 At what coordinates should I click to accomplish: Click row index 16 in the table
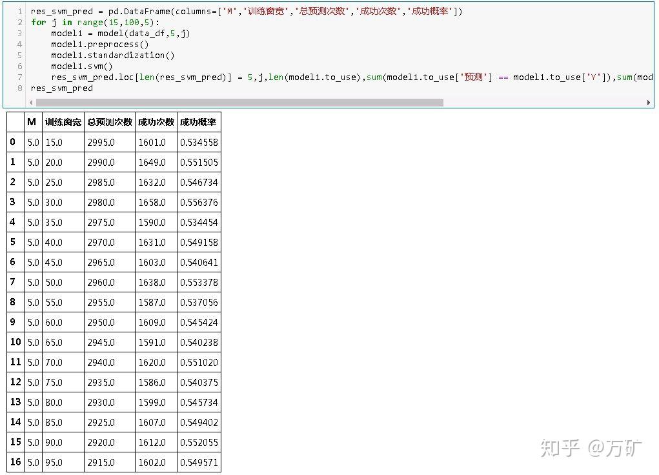coord(15,462)
